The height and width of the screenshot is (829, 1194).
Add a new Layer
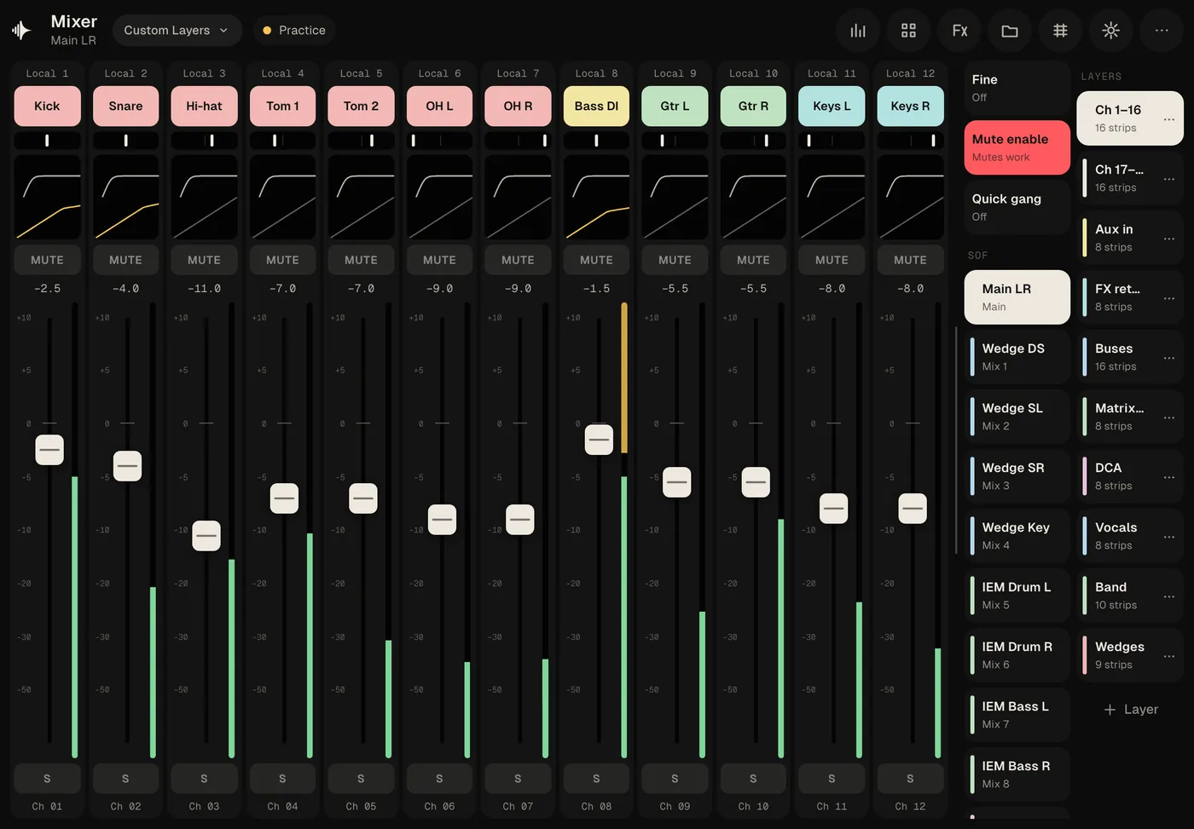[x=1130, y=709]
